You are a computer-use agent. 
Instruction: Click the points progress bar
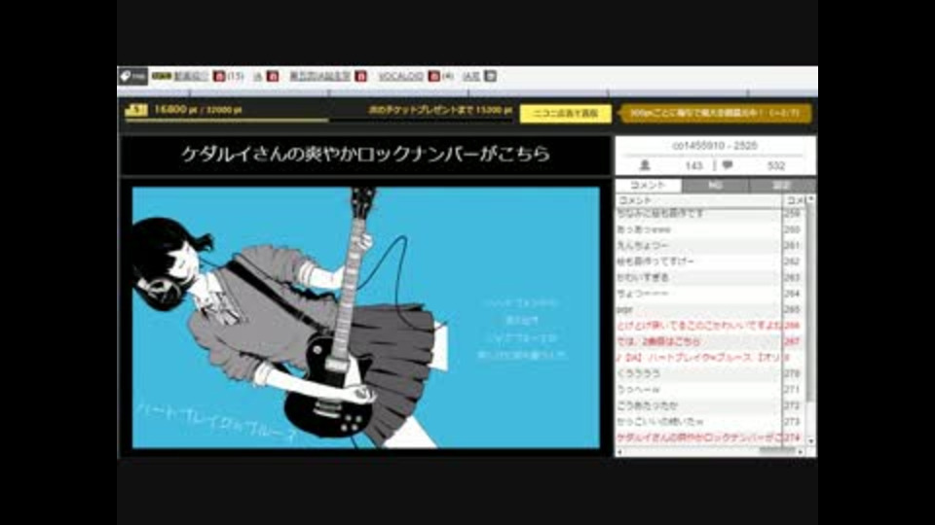pos(318,121)
